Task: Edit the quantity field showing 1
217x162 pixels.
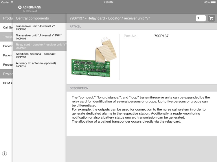Action: point(201,18)
